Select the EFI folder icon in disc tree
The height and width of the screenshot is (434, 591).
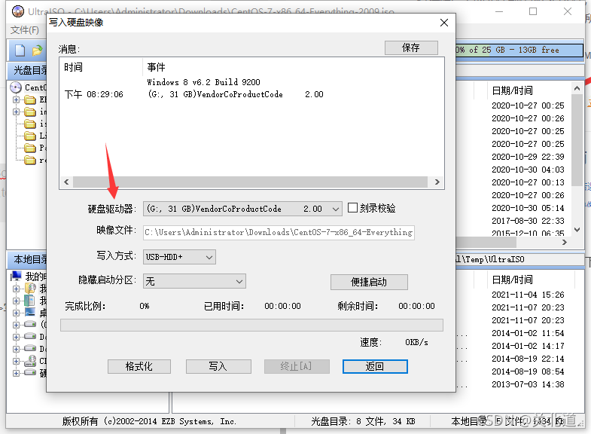pos(30,100)
